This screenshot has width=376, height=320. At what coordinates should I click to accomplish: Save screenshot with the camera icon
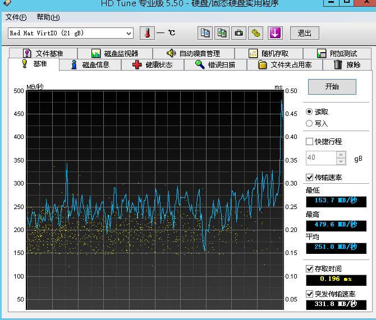tap(239, 33)
